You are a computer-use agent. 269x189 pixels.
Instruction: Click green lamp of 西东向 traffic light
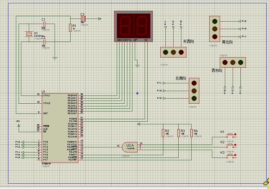pos(240,63)
